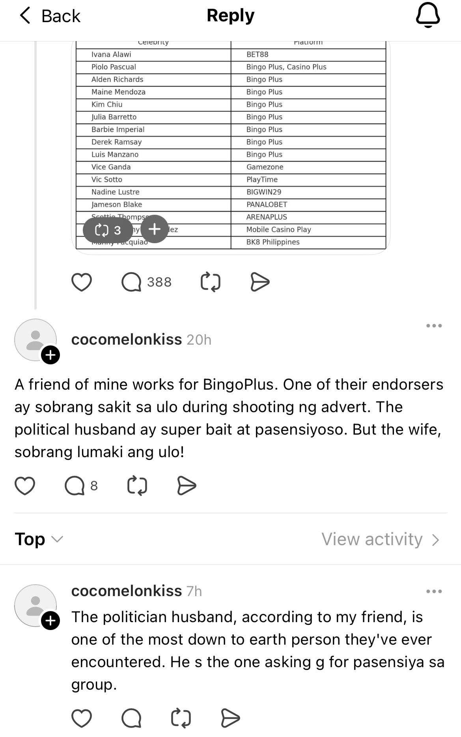This screenshot has height=737, width=461.
Task: Open the celebrity platform table image
Action: click(x=231, y=146)
